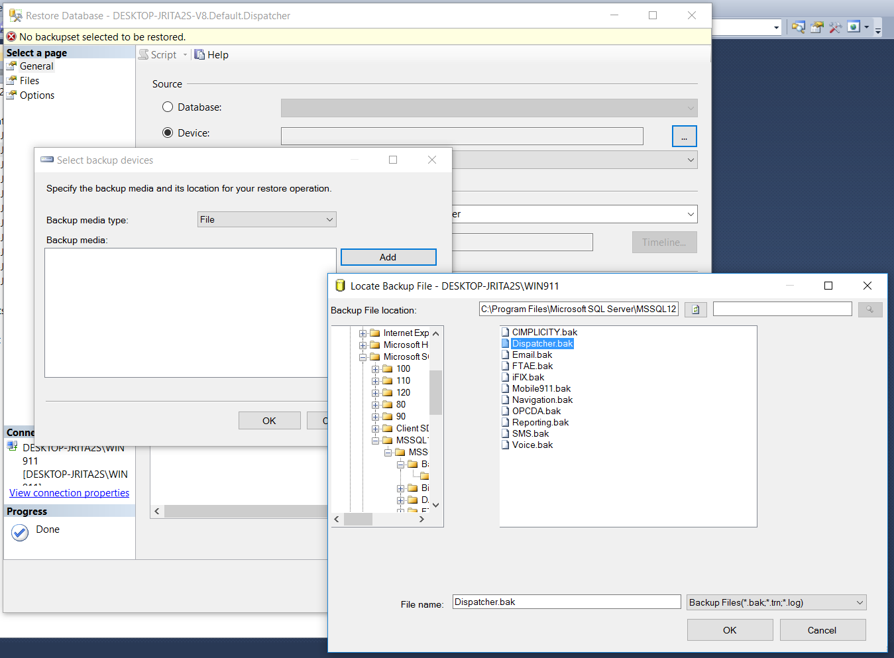Click the crossed tools icon in the main toolbar

tap(835, 27)
